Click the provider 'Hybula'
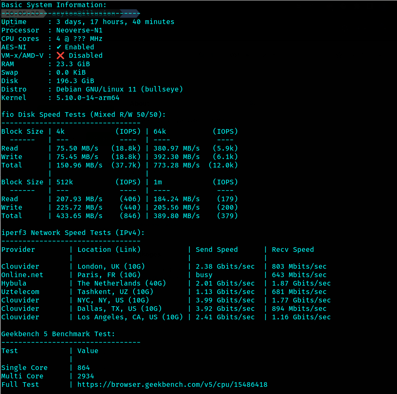Viewport: 397px width, 394px height. (x=14, y=283)
